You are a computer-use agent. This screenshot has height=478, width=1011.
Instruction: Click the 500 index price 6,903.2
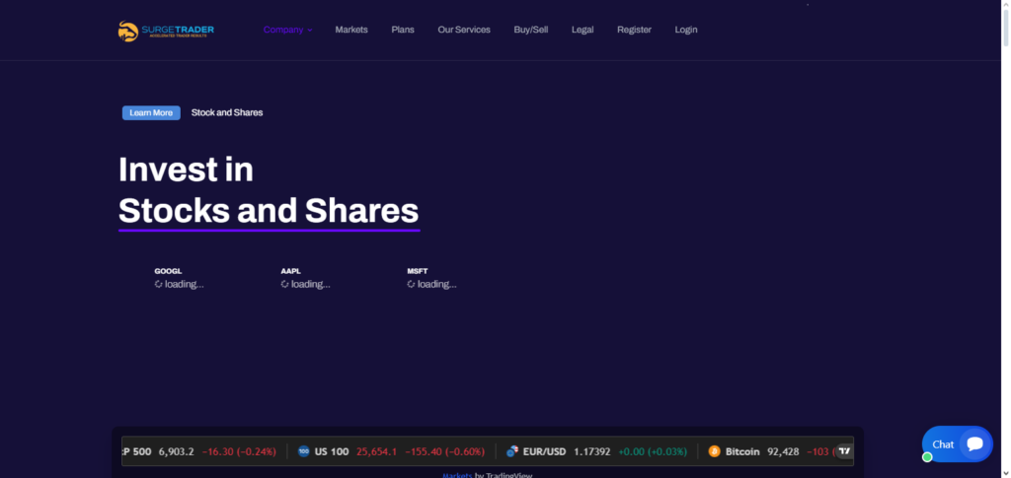pos(176,451)
